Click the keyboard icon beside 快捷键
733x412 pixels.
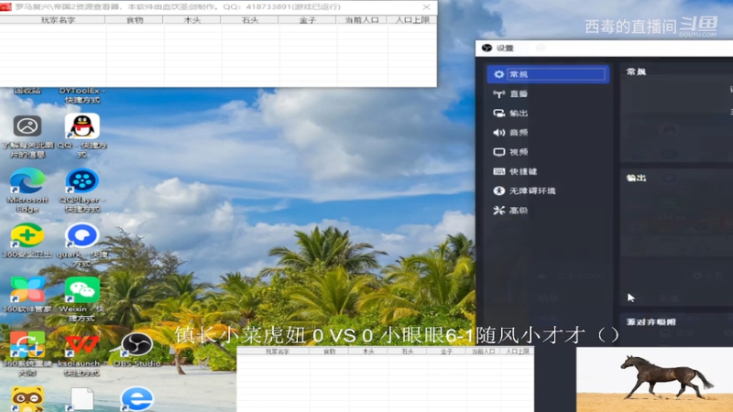click(498, 171)
